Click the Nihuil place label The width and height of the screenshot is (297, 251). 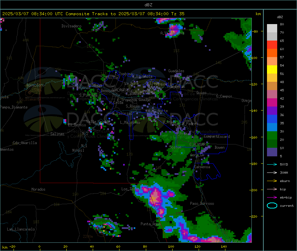point(78,150)
